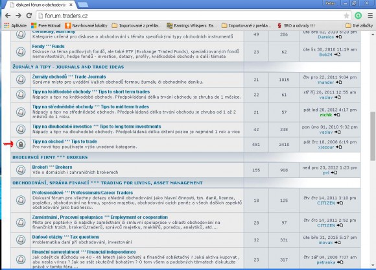Click the page vertical scrollbar thumb

click(x=373, y=136)
